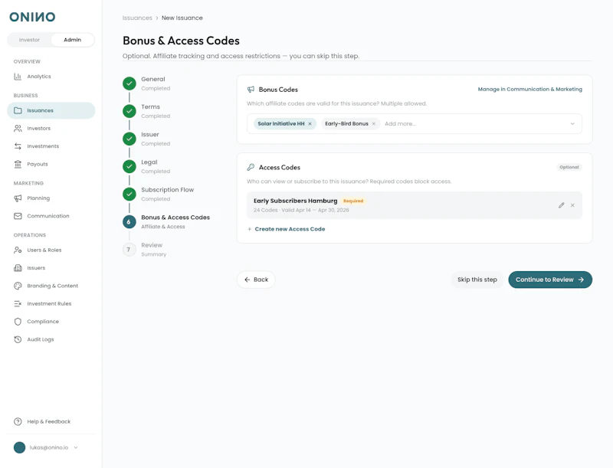Open Planning megaphone icon
The image size is (613, 468).
point(18,198)
